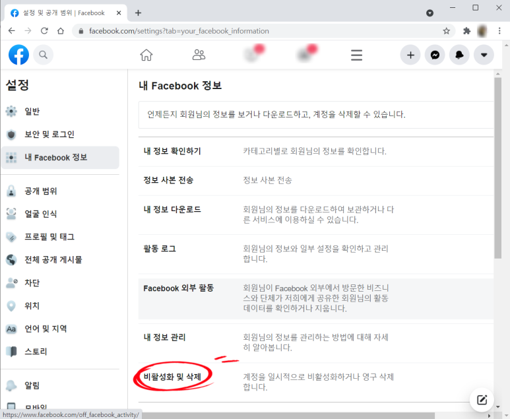The height and width of the screenshot is (419, 510).
Task: Select 얼굴 인식 in sidebar
Action: 60,214
